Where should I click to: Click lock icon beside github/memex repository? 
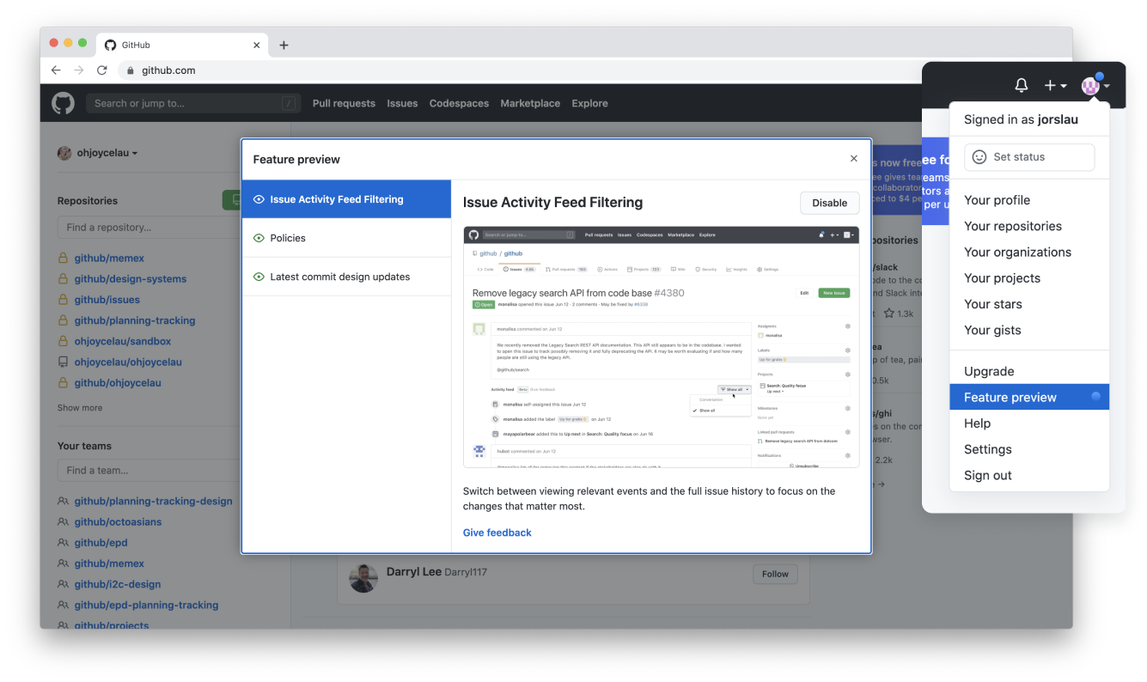pyautogui.click(x=63, y=258)
